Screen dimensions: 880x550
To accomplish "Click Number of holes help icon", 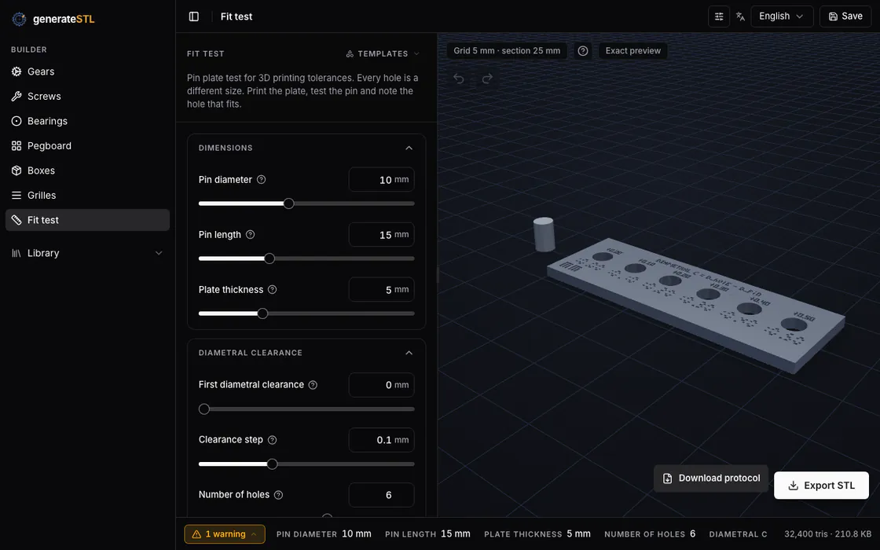I will (278, 495).
